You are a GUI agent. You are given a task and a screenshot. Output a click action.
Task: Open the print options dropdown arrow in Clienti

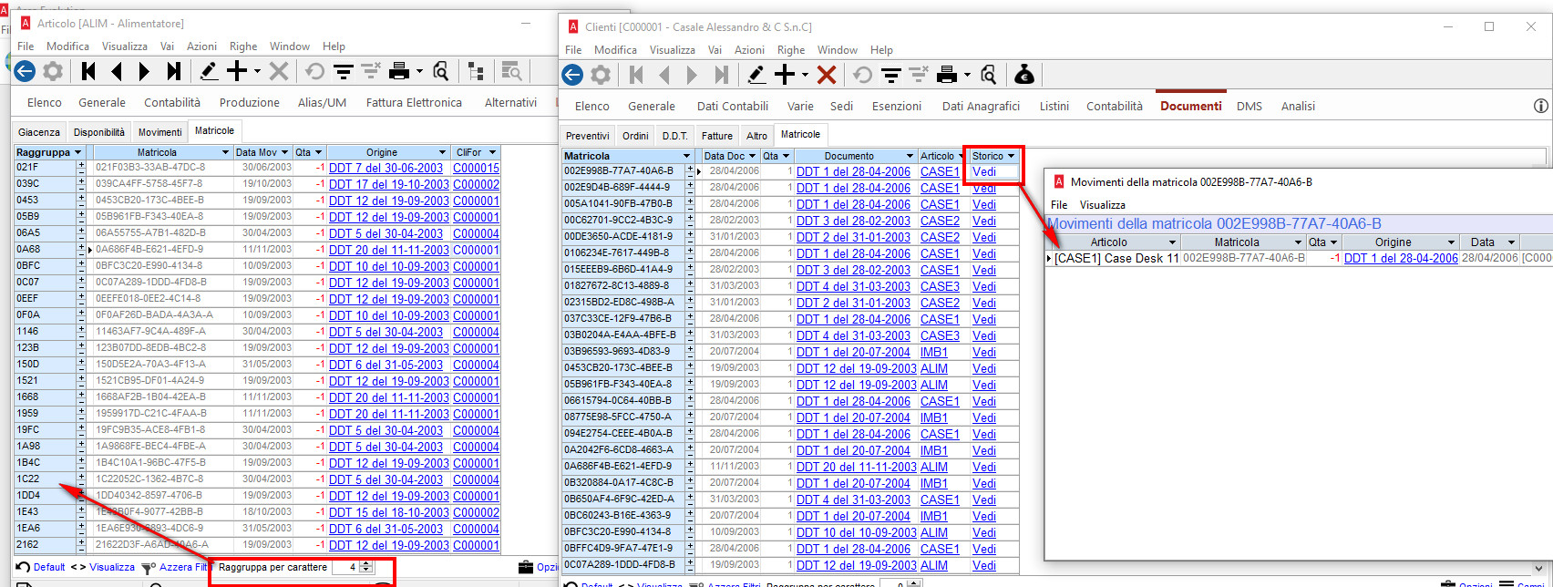[966, 75]
